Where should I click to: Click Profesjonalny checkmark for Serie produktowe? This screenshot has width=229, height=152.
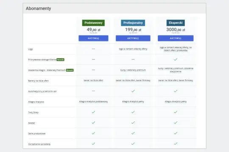(133, 133)
